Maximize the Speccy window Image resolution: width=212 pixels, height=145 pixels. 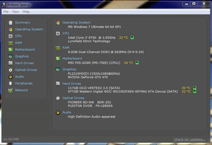(x=194, y=4)
